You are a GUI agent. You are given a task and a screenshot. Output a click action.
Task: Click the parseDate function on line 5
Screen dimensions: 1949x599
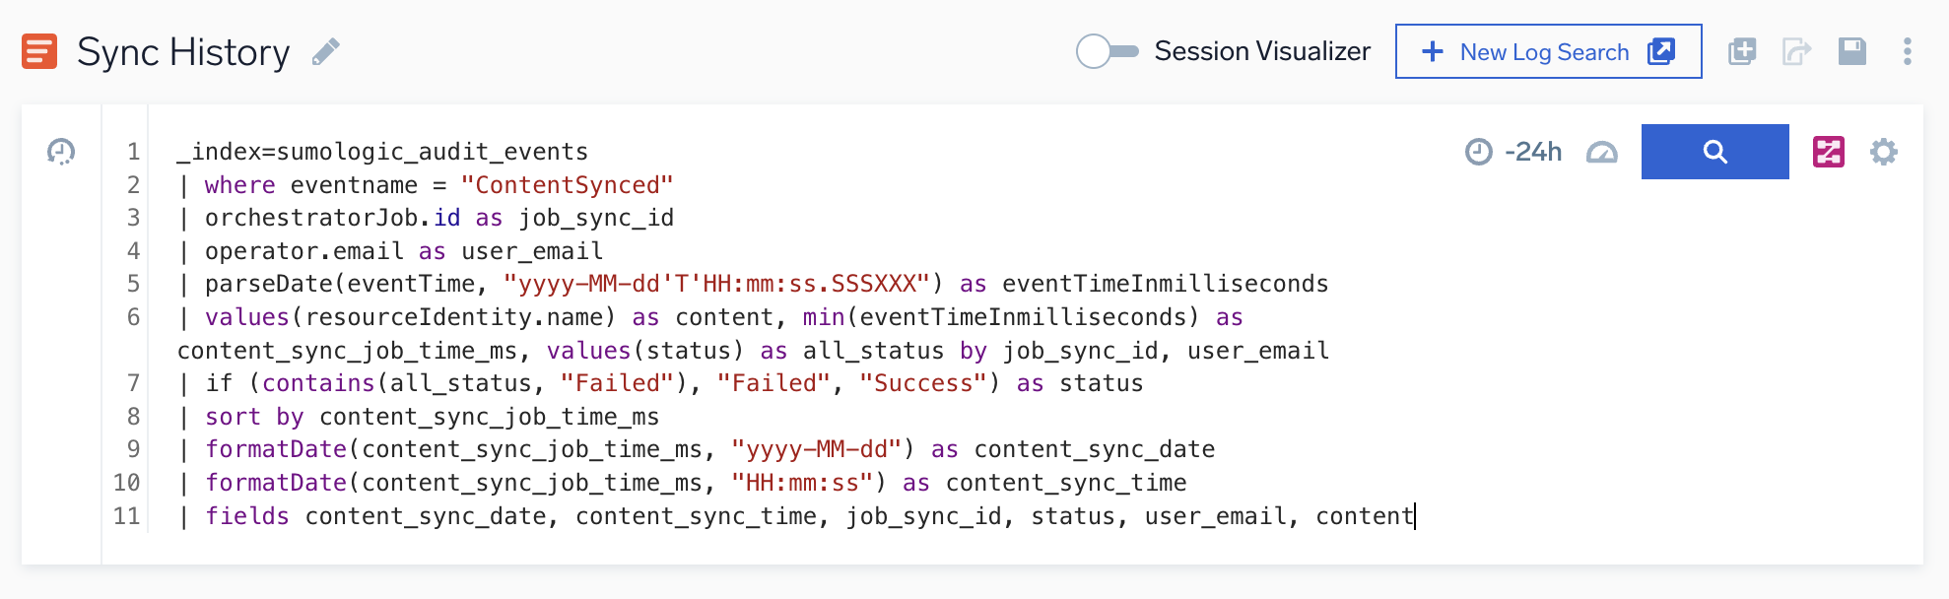268,284
